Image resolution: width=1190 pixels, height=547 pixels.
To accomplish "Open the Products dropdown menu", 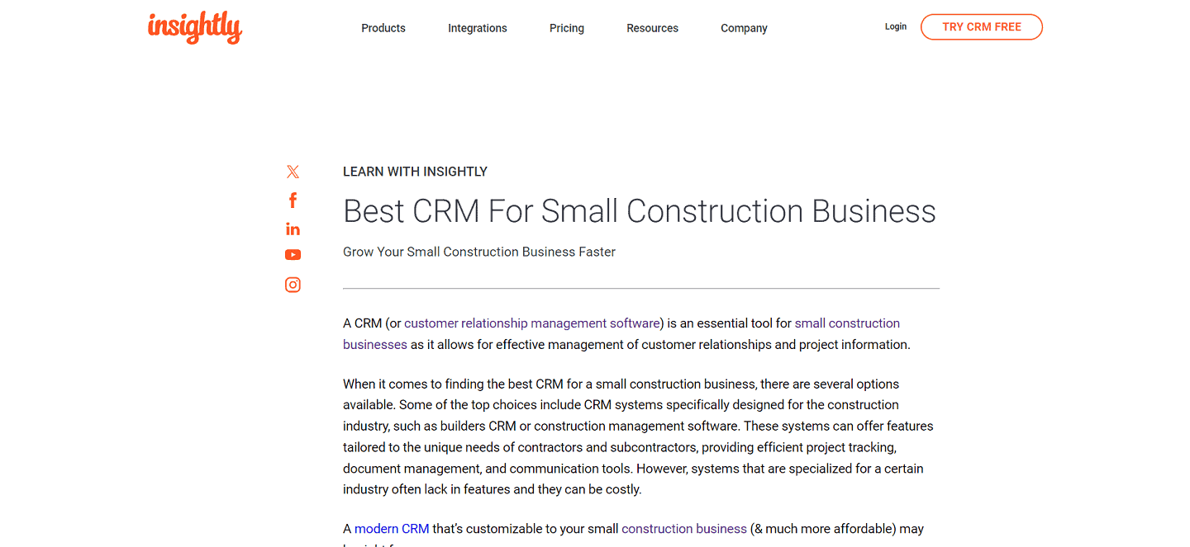I will [383, 28].
